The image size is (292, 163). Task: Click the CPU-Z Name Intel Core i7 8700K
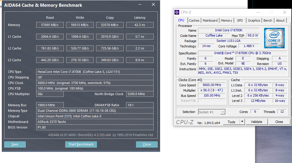point(229,30)
